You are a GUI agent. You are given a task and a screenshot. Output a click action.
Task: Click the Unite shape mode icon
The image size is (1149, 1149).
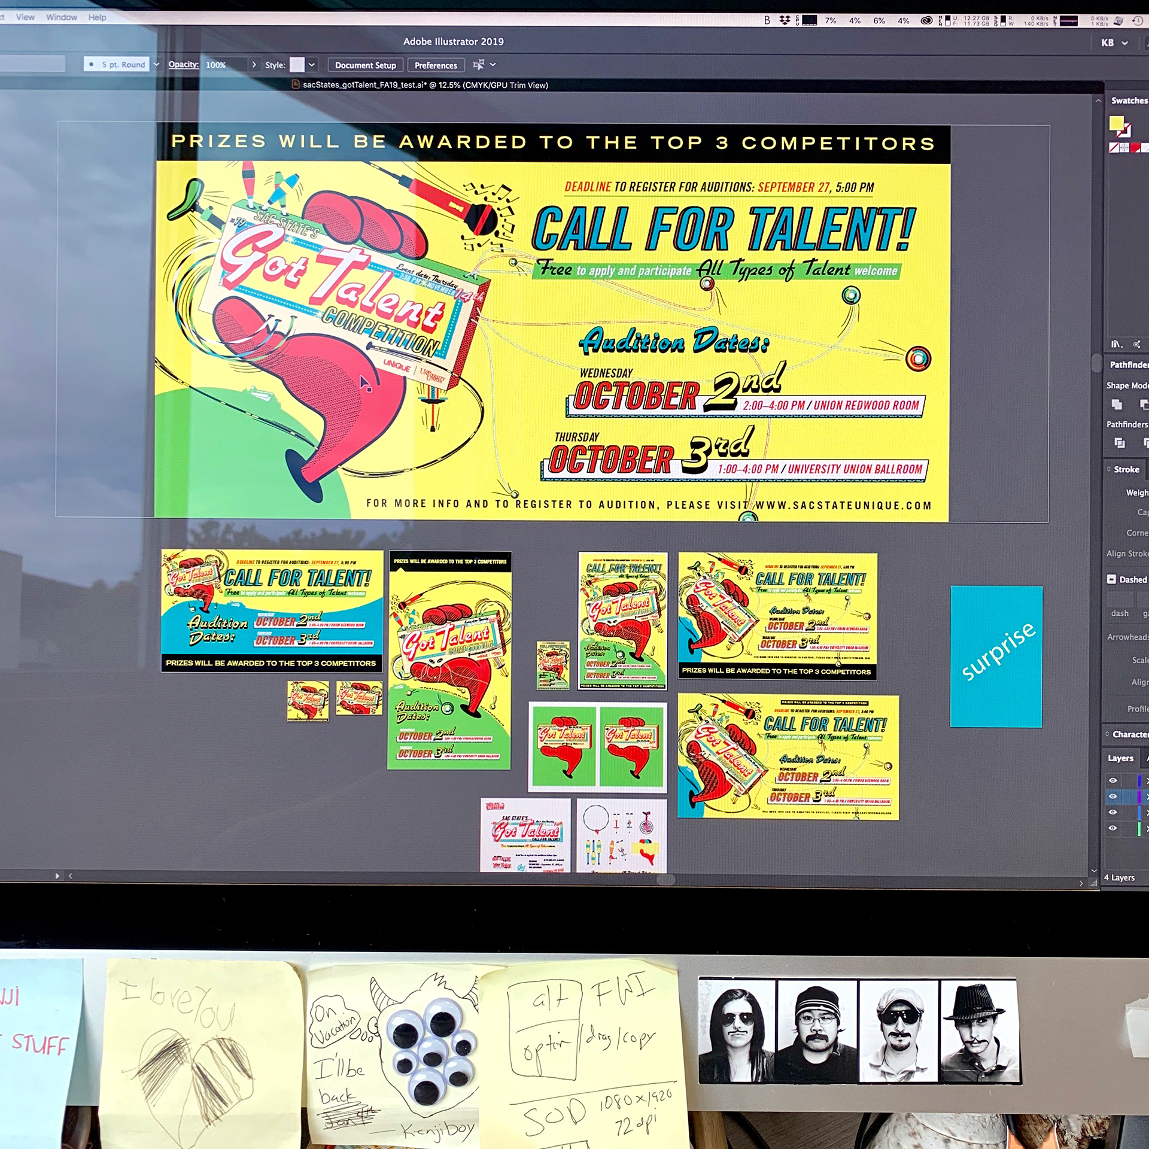click(x=1117, y=405)
